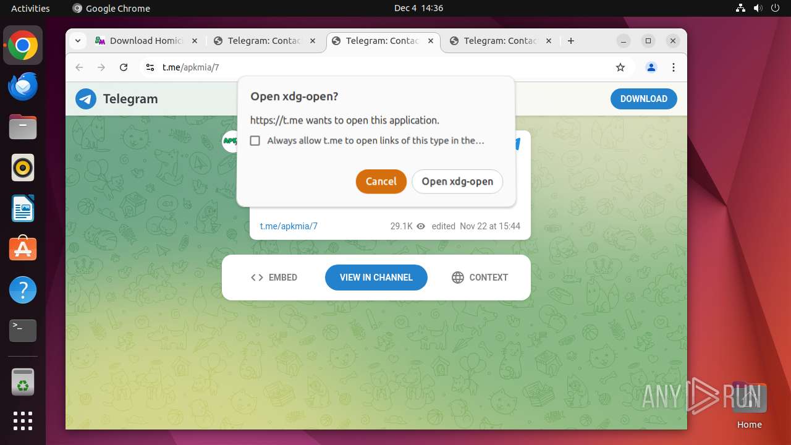791x445 pixels.
Task: Reload the current page
Action: click(x=124, y=67)
